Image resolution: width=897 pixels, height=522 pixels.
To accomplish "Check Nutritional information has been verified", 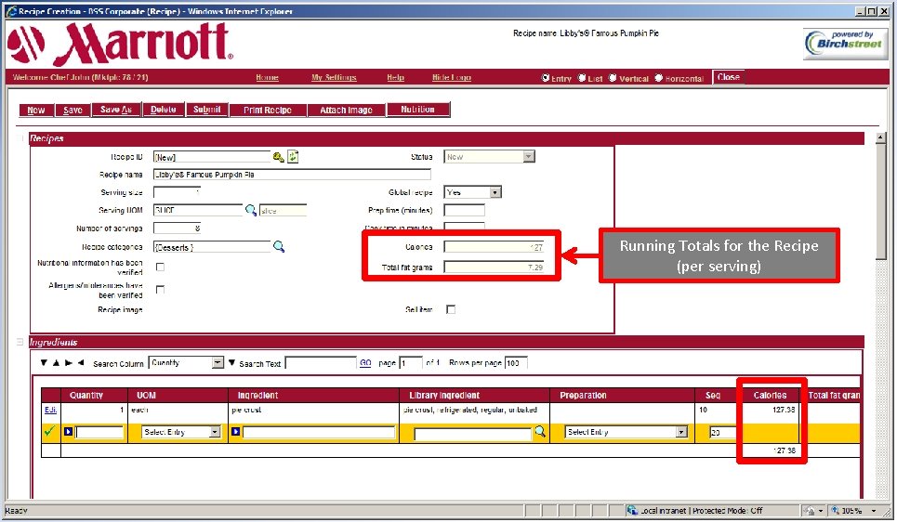I will [160, 267].
